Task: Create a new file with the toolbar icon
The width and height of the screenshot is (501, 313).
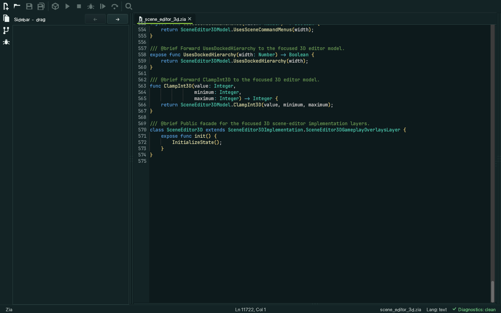Action: (x=6, y=6)
